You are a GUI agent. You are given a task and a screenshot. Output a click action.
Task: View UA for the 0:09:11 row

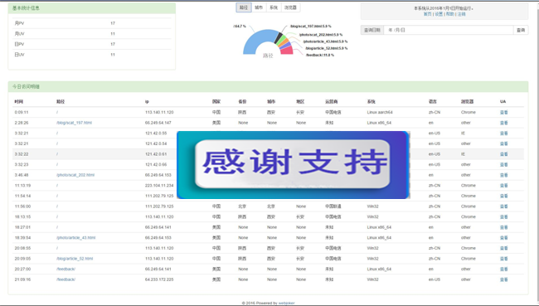coord(503,113)
